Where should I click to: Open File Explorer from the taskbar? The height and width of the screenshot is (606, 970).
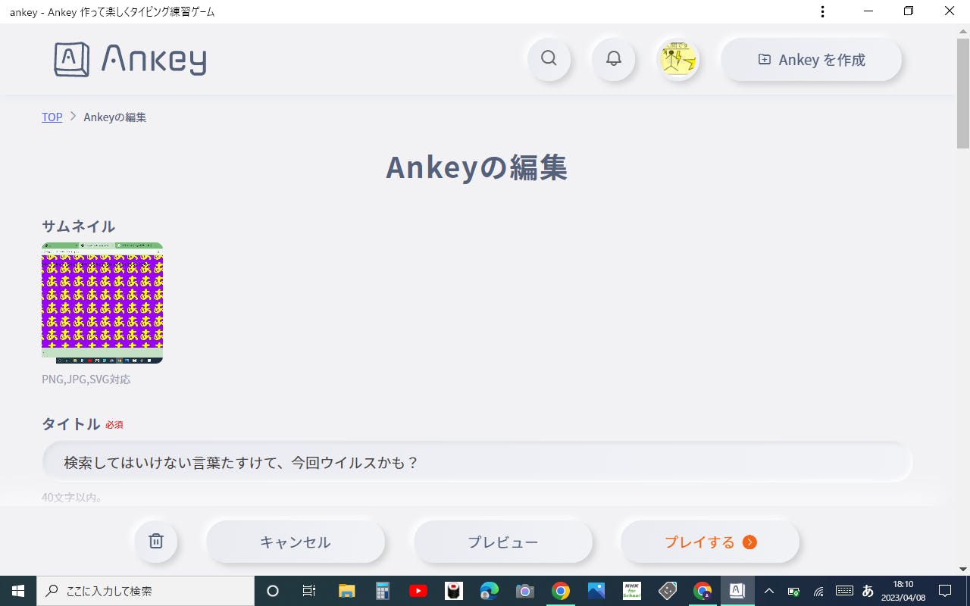tap(346, 591)
